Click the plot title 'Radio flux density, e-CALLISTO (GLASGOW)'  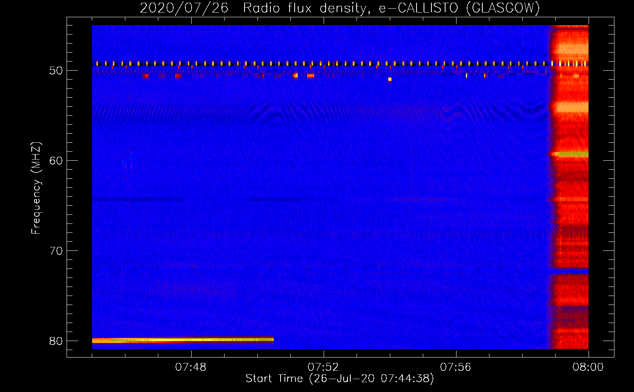click(x=391, y=8)
